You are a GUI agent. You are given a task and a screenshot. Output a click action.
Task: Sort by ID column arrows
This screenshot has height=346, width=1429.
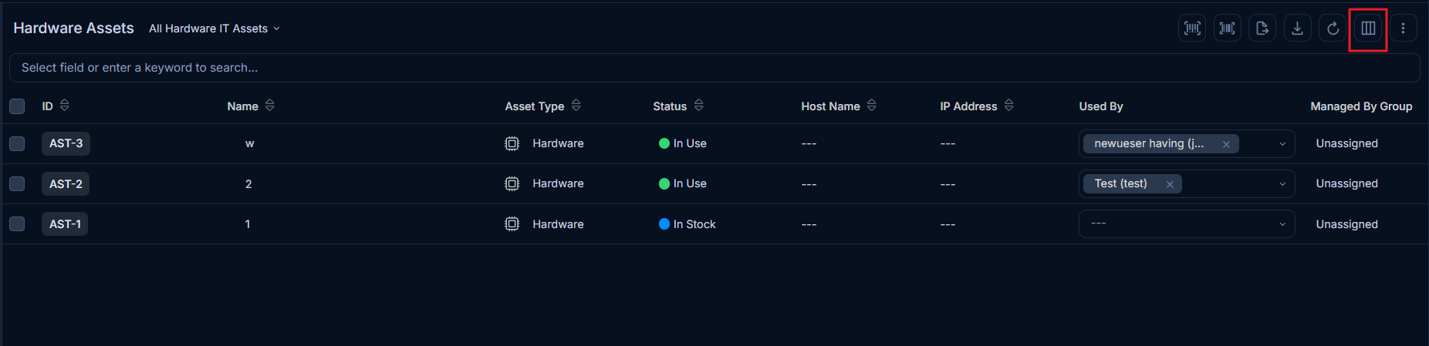65,105
